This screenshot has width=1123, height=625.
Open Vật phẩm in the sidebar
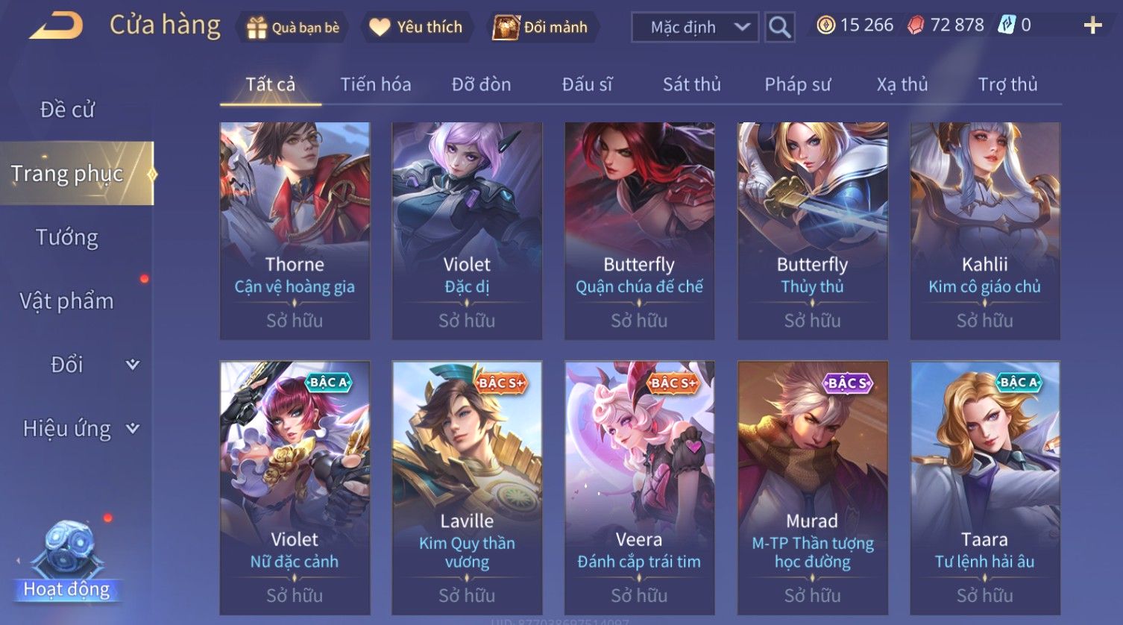point(67,301)
